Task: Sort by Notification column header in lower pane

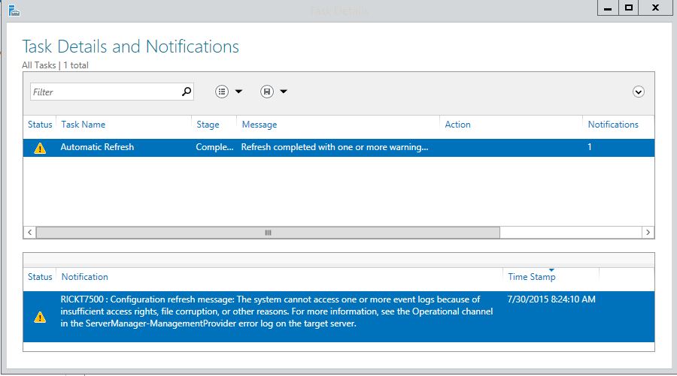Action: 84,277
